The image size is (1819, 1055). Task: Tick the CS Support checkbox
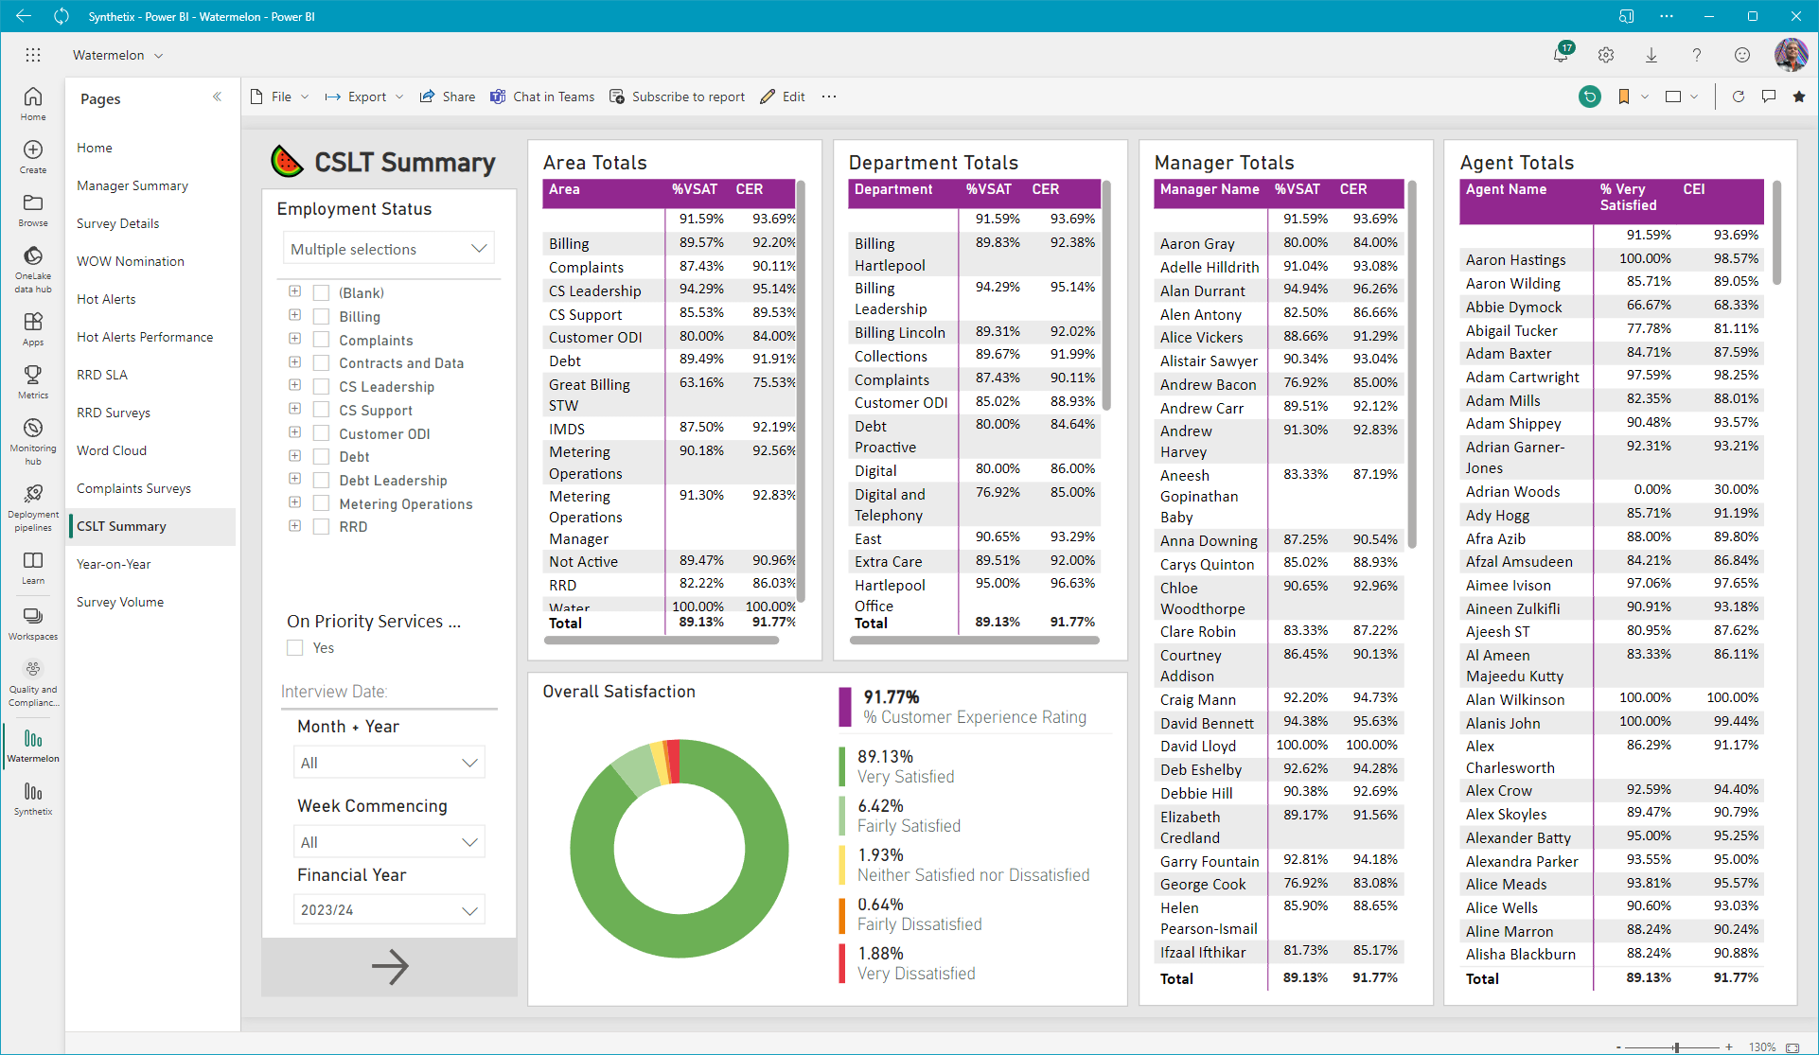(x=321, y=410)
